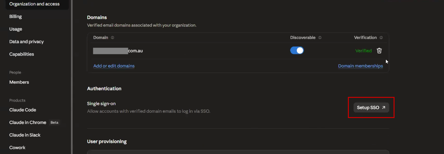Select Claude Code under Products

23,110
